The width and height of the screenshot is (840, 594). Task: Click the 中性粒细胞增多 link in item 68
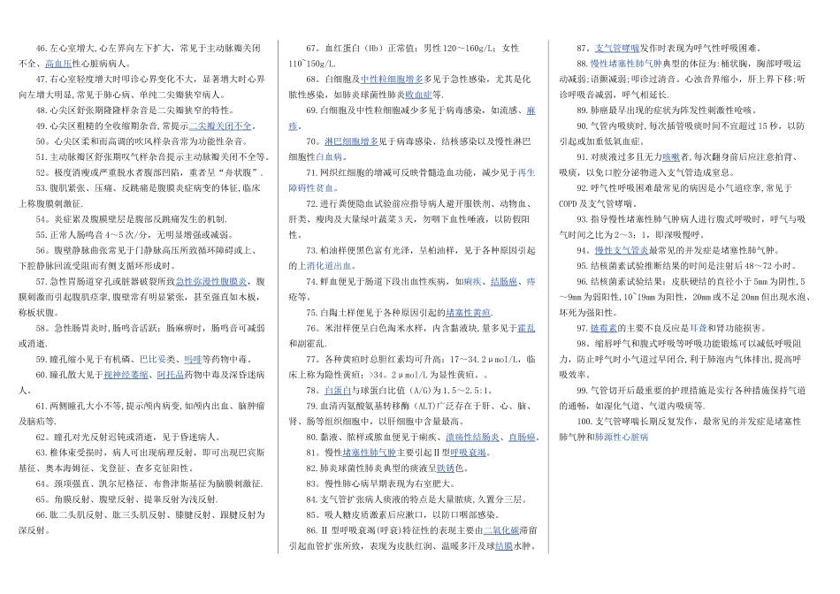point(392,80)
